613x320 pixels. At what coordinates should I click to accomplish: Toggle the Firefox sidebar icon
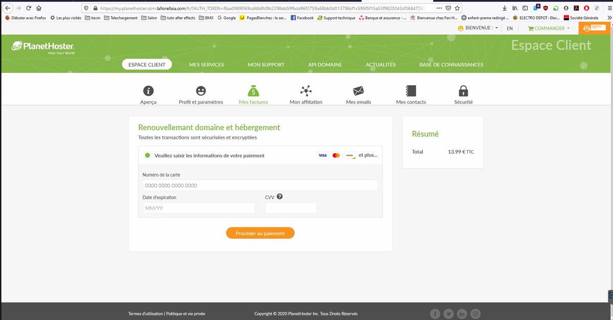526,8
